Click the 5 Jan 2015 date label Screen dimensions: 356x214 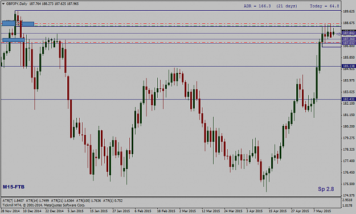[x=76, y=211]
